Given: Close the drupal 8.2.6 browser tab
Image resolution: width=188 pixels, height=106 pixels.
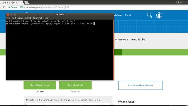Looking at the screenshot, I should pos(21,2).
